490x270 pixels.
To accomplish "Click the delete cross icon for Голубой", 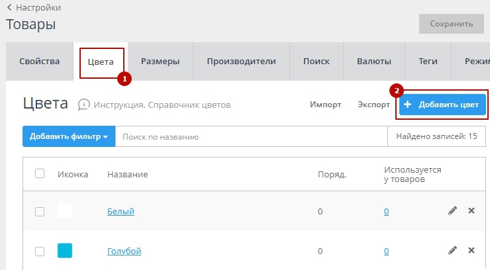I will [471, 251].
